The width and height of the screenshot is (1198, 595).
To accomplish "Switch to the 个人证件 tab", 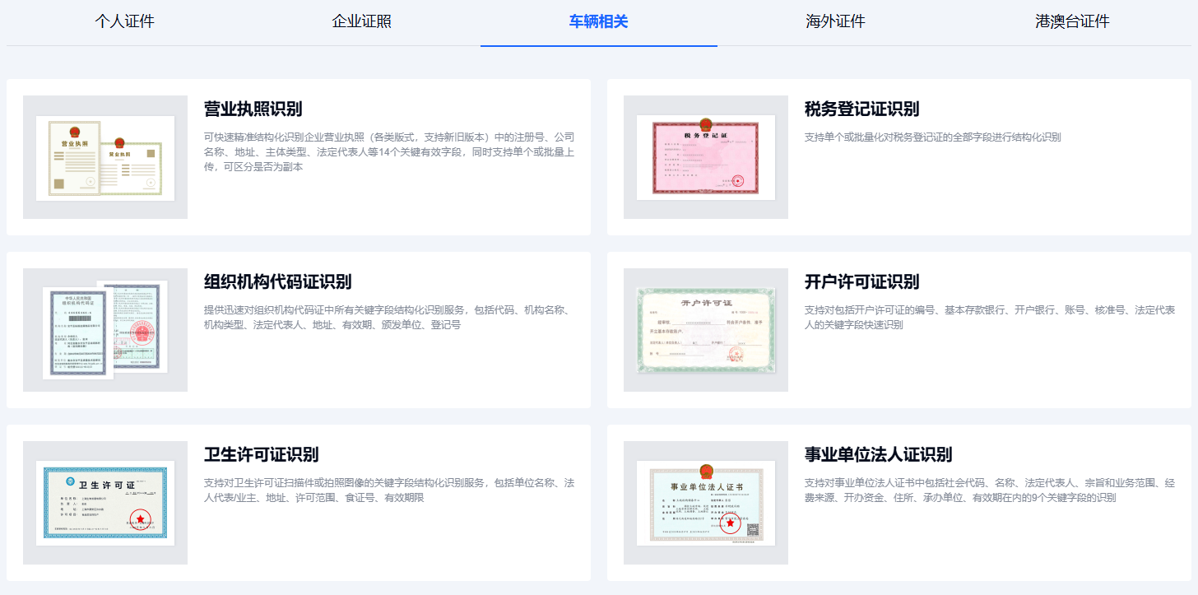I will (124, 21).
